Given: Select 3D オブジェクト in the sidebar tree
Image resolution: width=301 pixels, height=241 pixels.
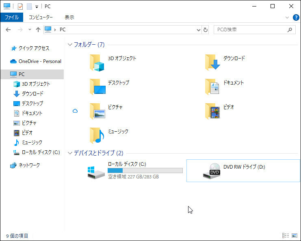Looking at the screenshot, I should [32, 84].
